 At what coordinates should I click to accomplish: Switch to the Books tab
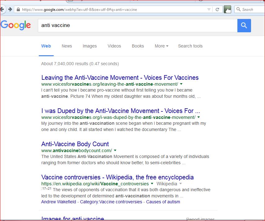tap(138, 46)
